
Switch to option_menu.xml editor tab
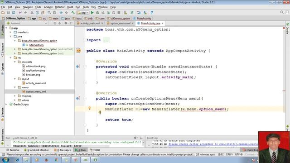(x=120, y=23)
